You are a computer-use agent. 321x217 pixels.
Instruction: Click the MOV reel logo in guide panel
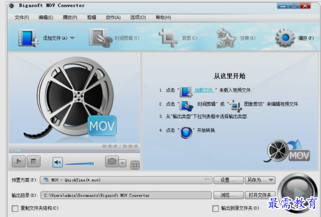(x=287, y=151)
